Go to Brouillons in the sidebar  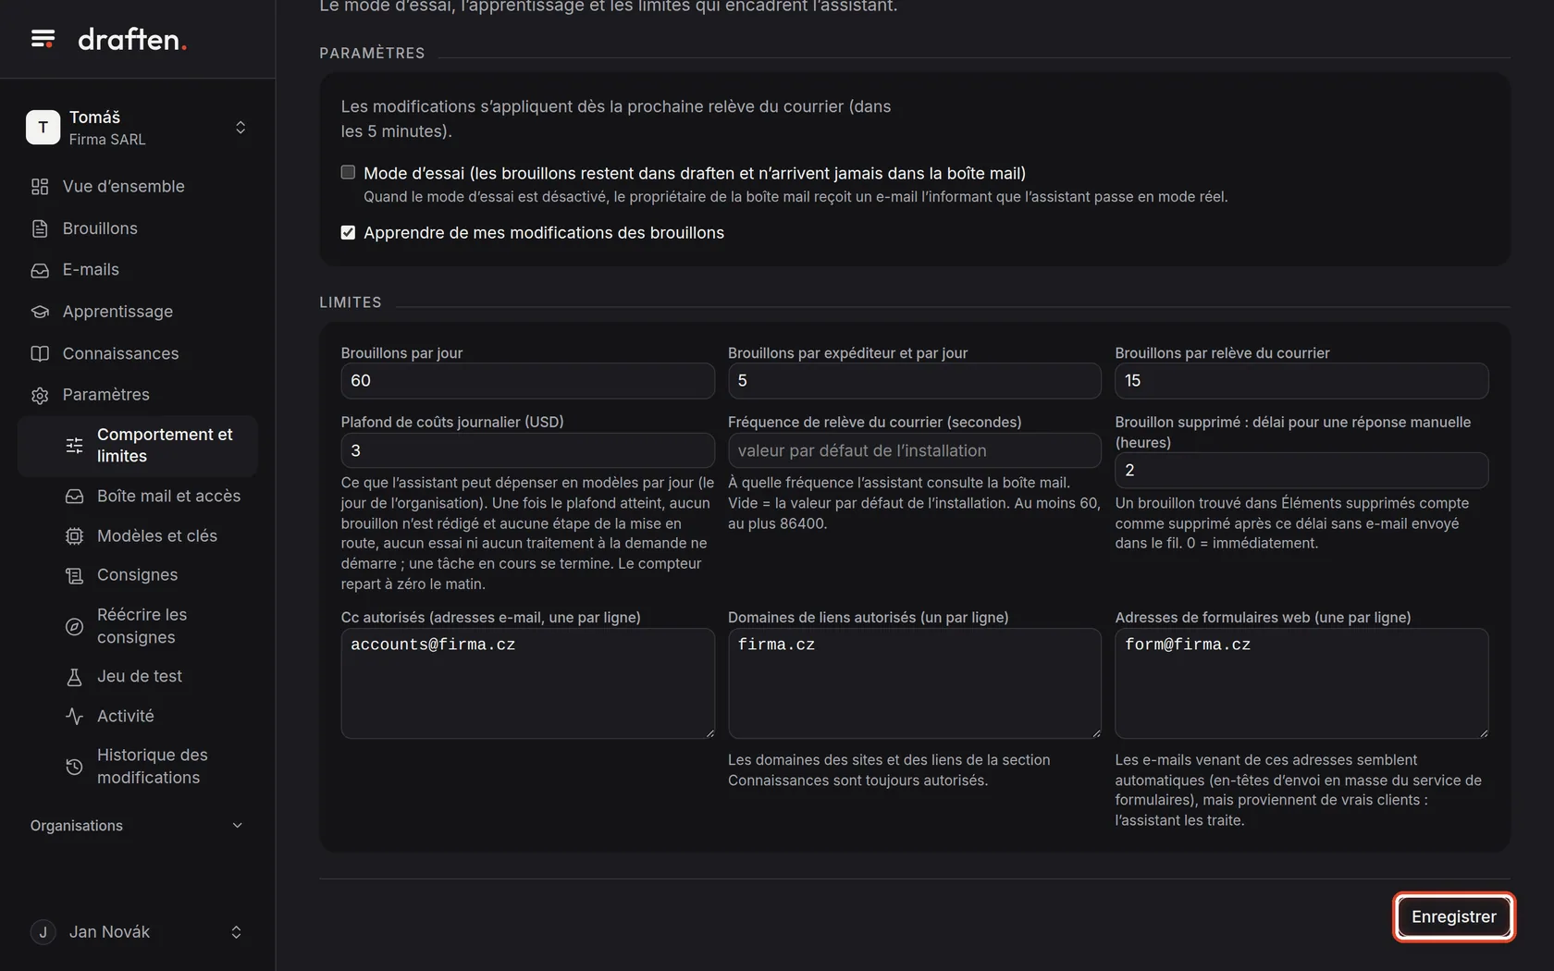coord(138,228)
